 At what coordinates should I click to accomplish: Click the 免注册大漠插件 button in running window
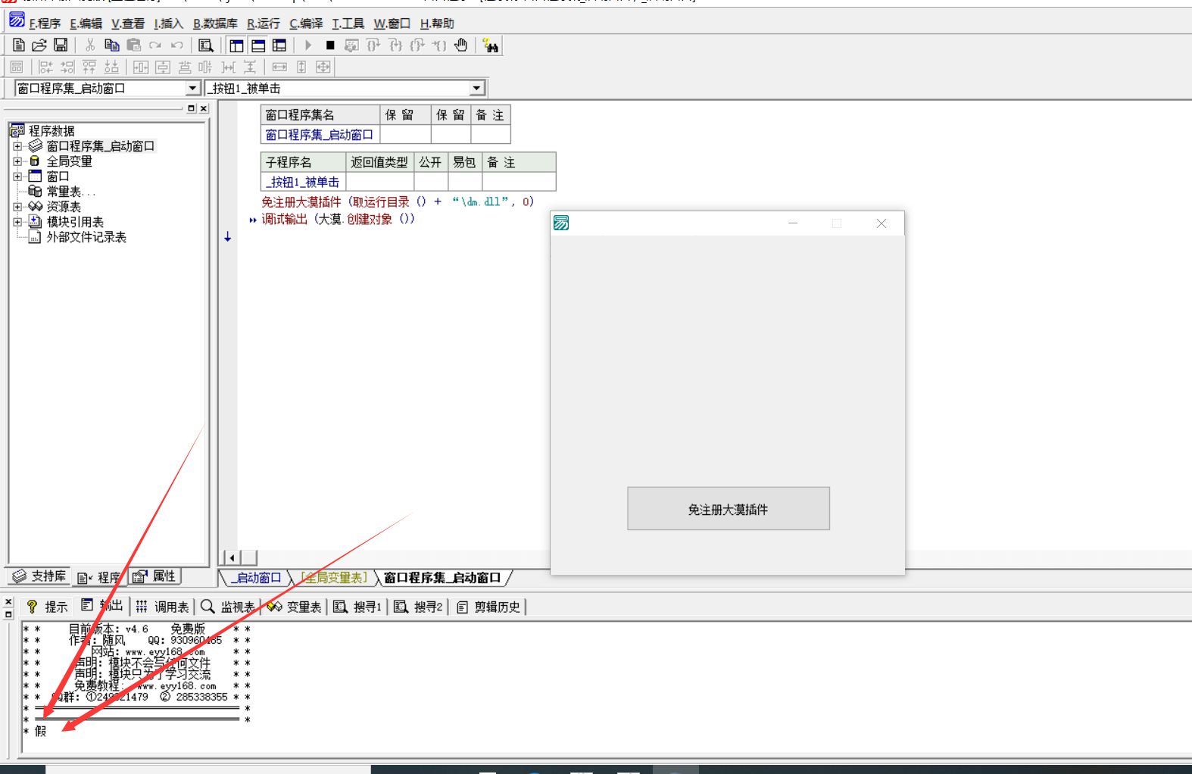tap(729, 509)
